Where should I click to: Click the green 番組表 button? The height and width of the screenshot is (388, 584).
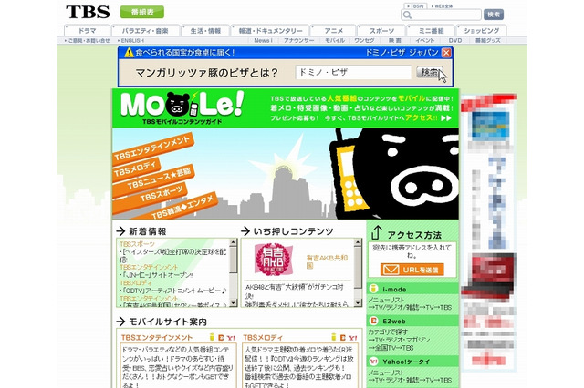pyautogui.click(x=142, y=12)
